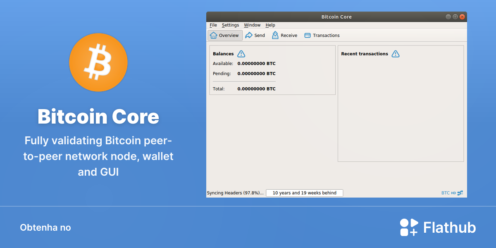Click the Recent transactions warning icon

pyautogui.click(x=396, y=54)
